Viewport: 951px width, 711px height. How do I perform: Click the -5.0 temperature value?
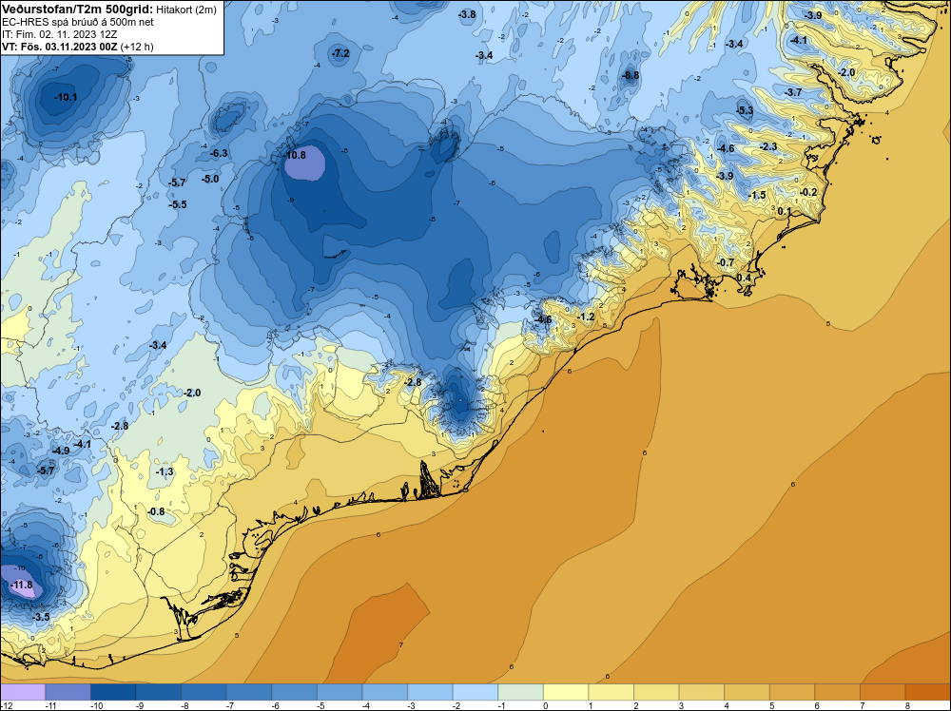(x=210, y=179)
